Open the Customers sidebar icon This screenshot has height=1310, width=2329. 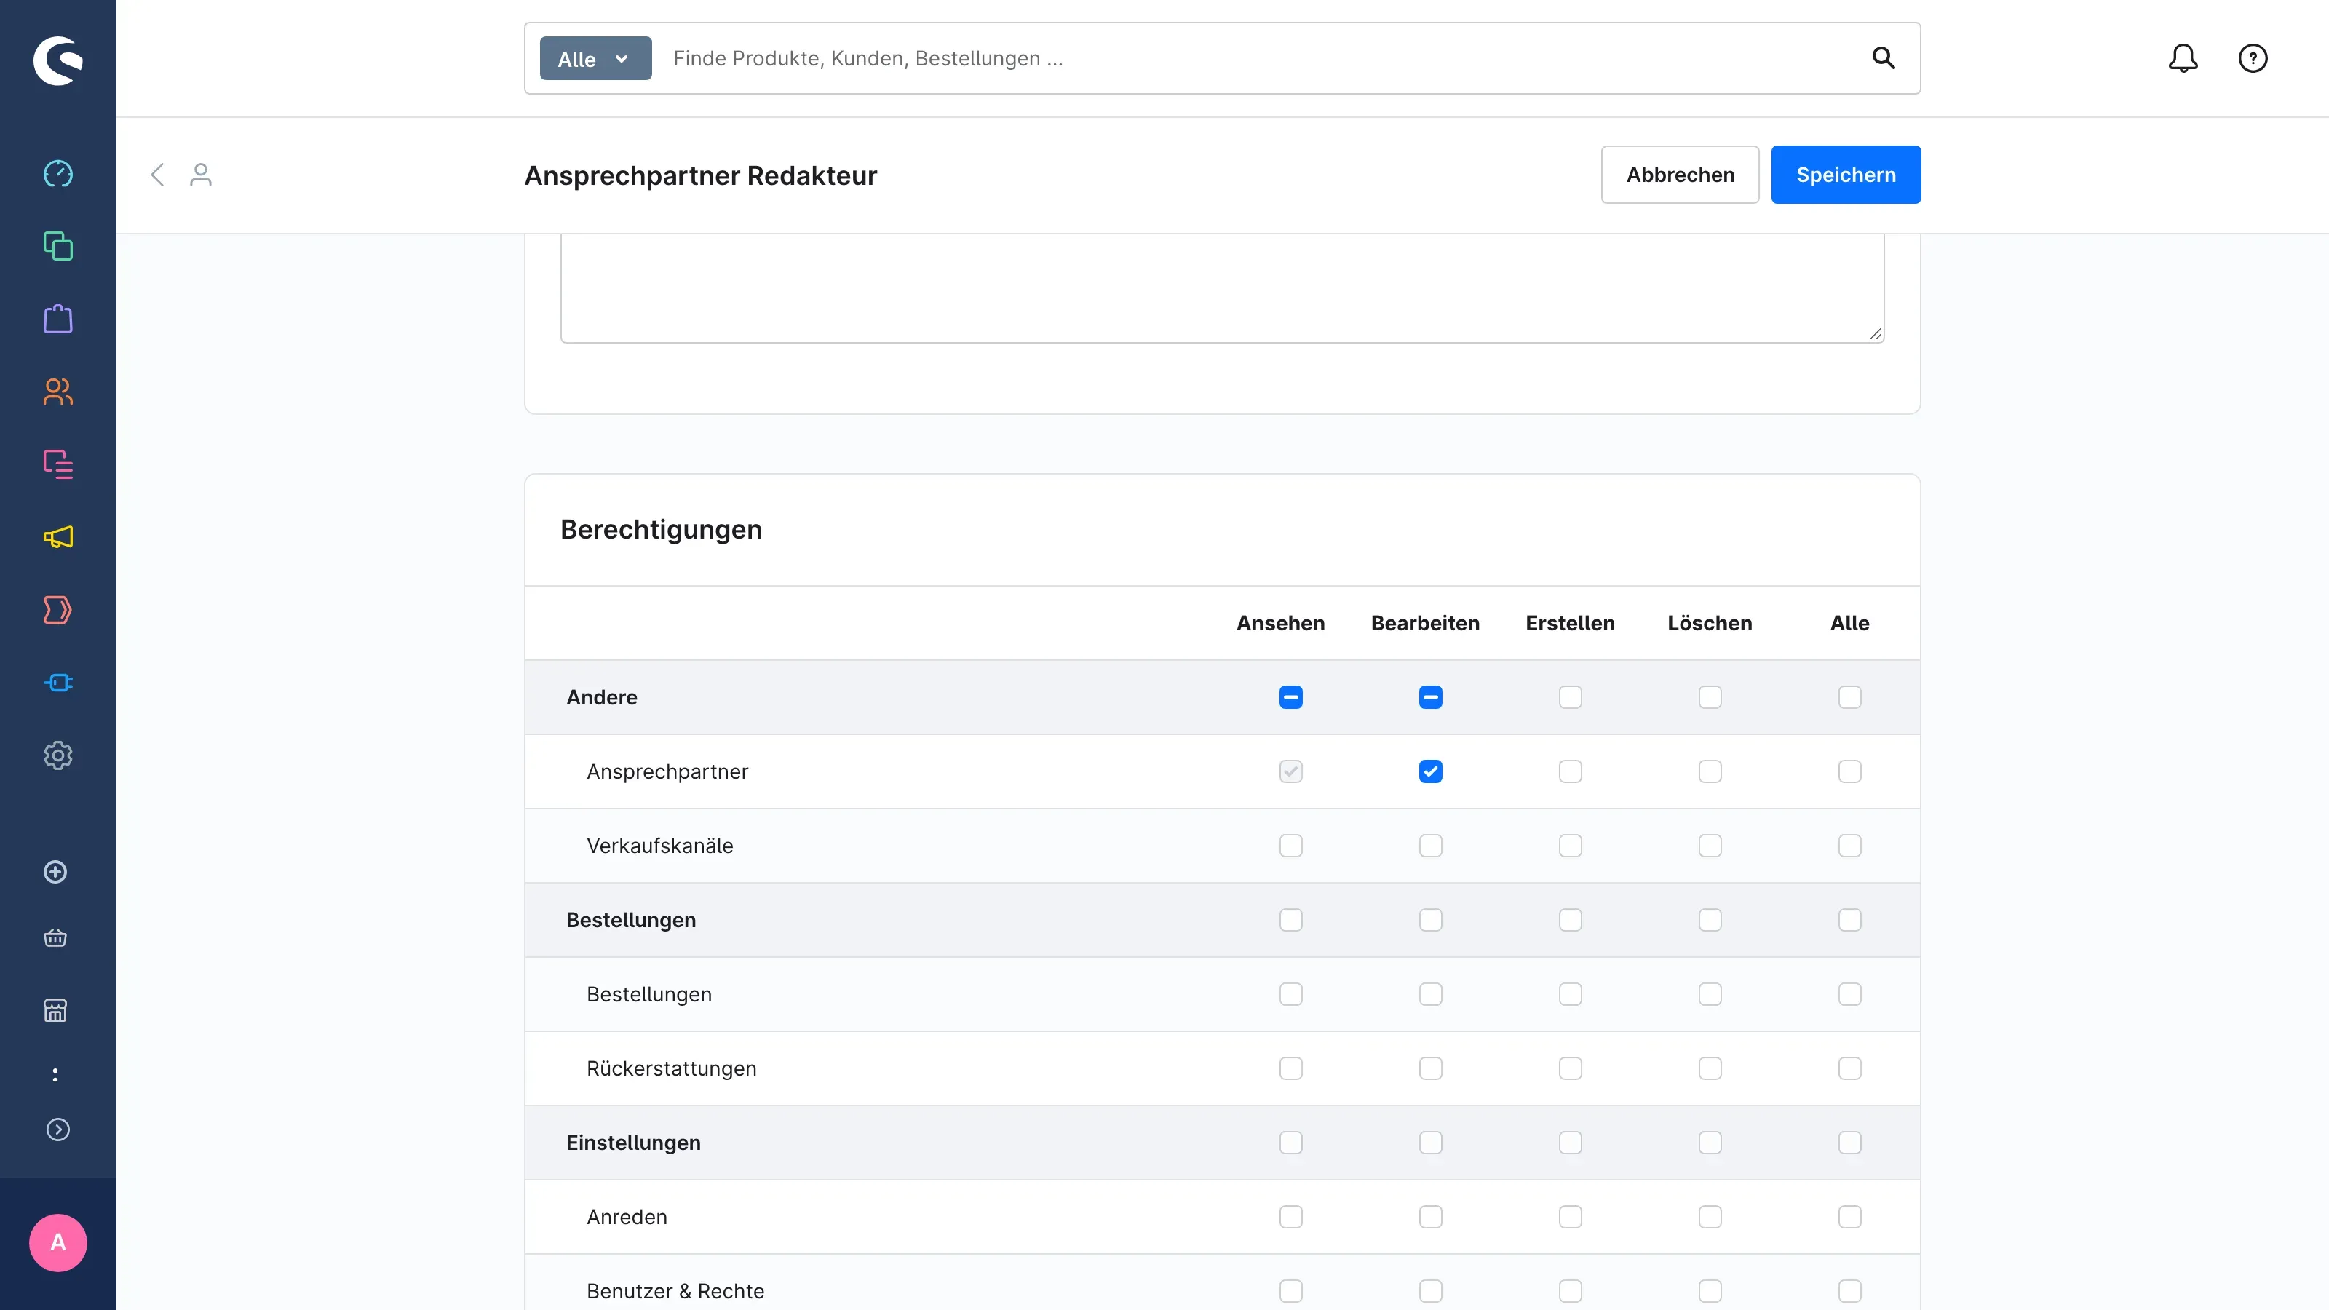pyautogui.click(x=58, y=392)
